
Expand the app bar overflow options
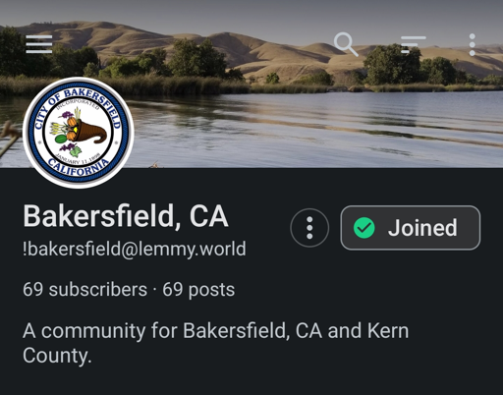click(x=472, y=44)
